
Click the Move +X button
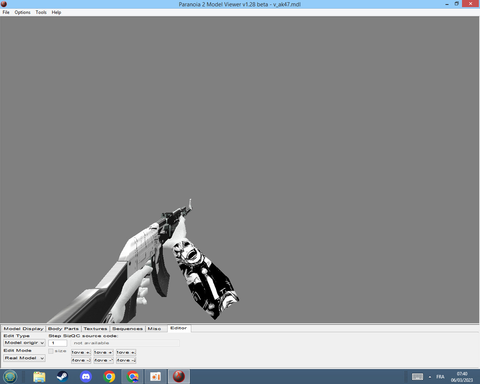coord(81,352)
